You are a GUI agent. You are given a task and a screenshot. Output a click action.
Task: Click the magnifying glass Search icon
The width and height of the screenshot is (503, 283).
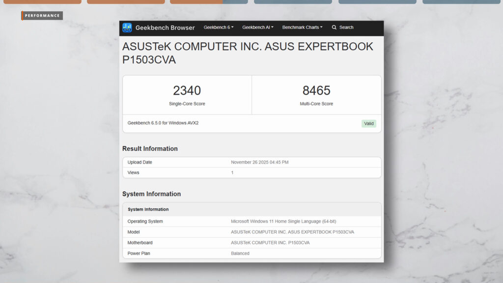click(x=335, y=28)
